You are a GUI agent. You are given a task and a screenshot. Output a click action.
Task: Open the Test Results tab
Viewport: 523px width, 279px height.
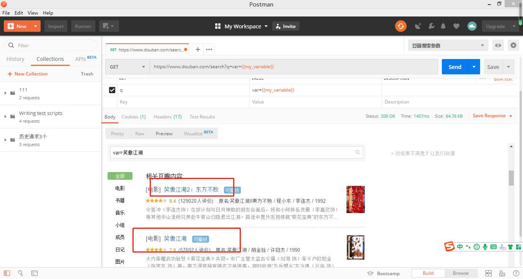click(202, 117)
